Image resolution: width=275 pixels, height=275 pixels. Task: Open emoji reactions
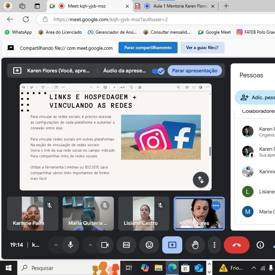pos(149,245)
